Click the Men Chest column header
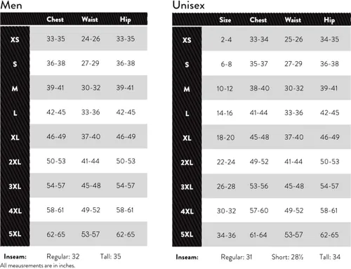The image size is (351, 269). coord(55,19)
